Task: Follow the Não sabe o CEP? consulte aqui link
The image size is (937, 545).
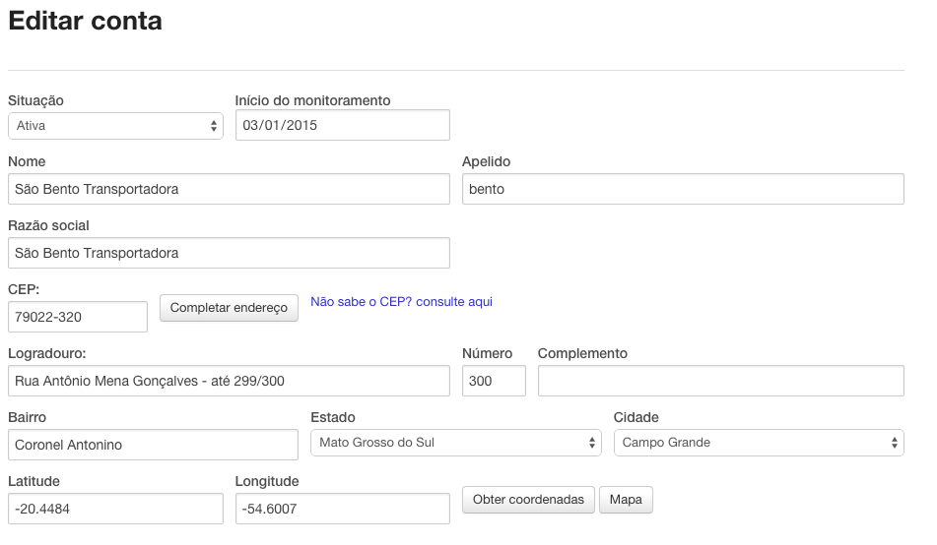Action: [x=402, y=302]
